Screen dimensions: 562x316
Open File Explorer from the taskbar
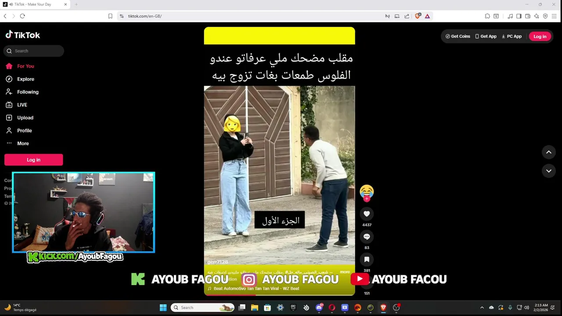(x=255, y=308)
